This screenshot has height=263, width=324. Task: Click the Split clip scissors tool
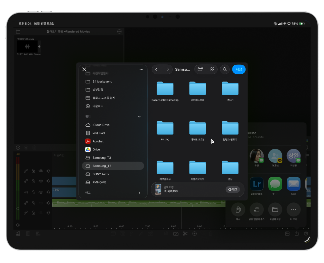point(185,234)
